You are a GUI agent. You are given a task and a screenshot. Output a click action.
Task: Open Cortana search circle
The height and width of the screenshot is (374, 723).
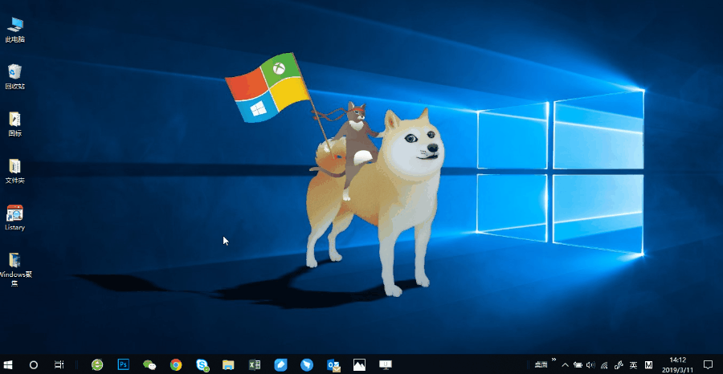tap(33, 365)
